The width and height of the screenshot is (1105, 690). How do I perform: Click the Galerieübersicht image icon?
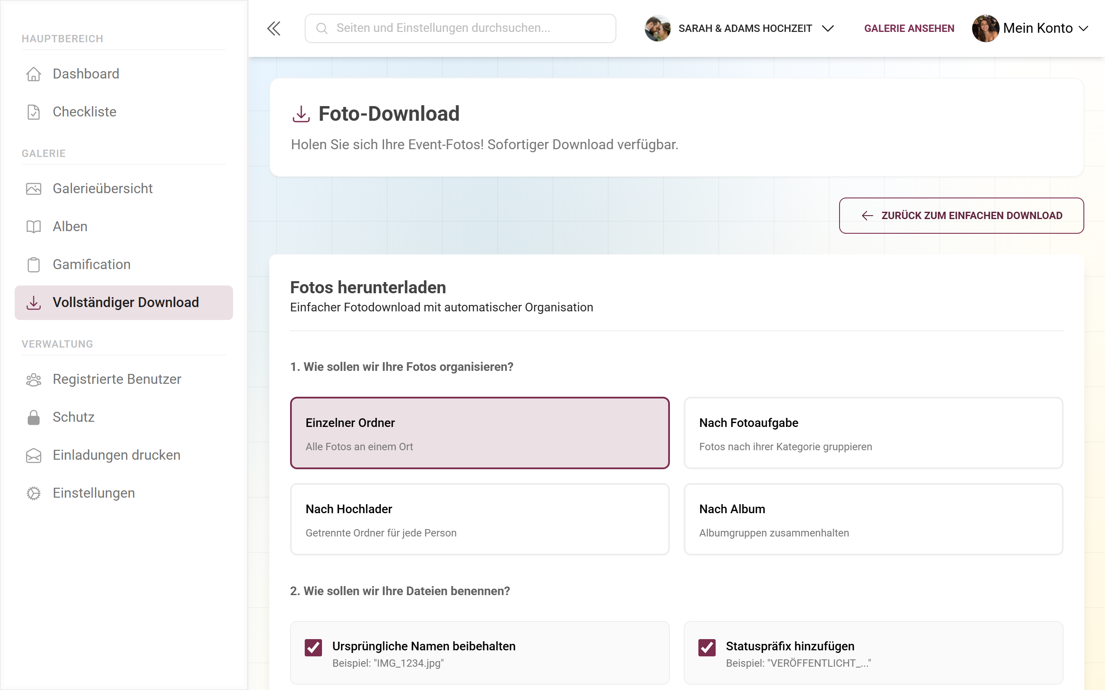[33, 188]
